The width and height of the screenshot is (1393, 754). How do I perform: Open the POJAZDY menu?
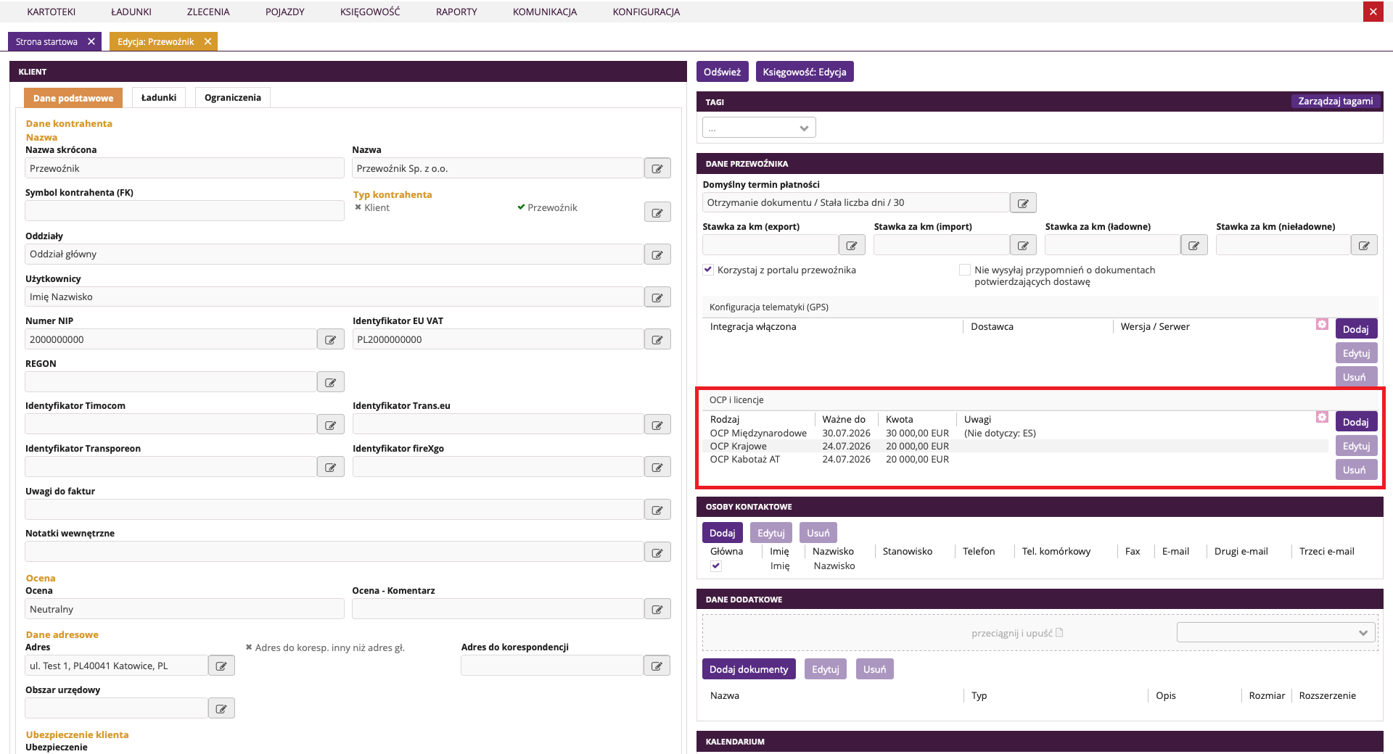pyautogui.click(x=285, y=12)
